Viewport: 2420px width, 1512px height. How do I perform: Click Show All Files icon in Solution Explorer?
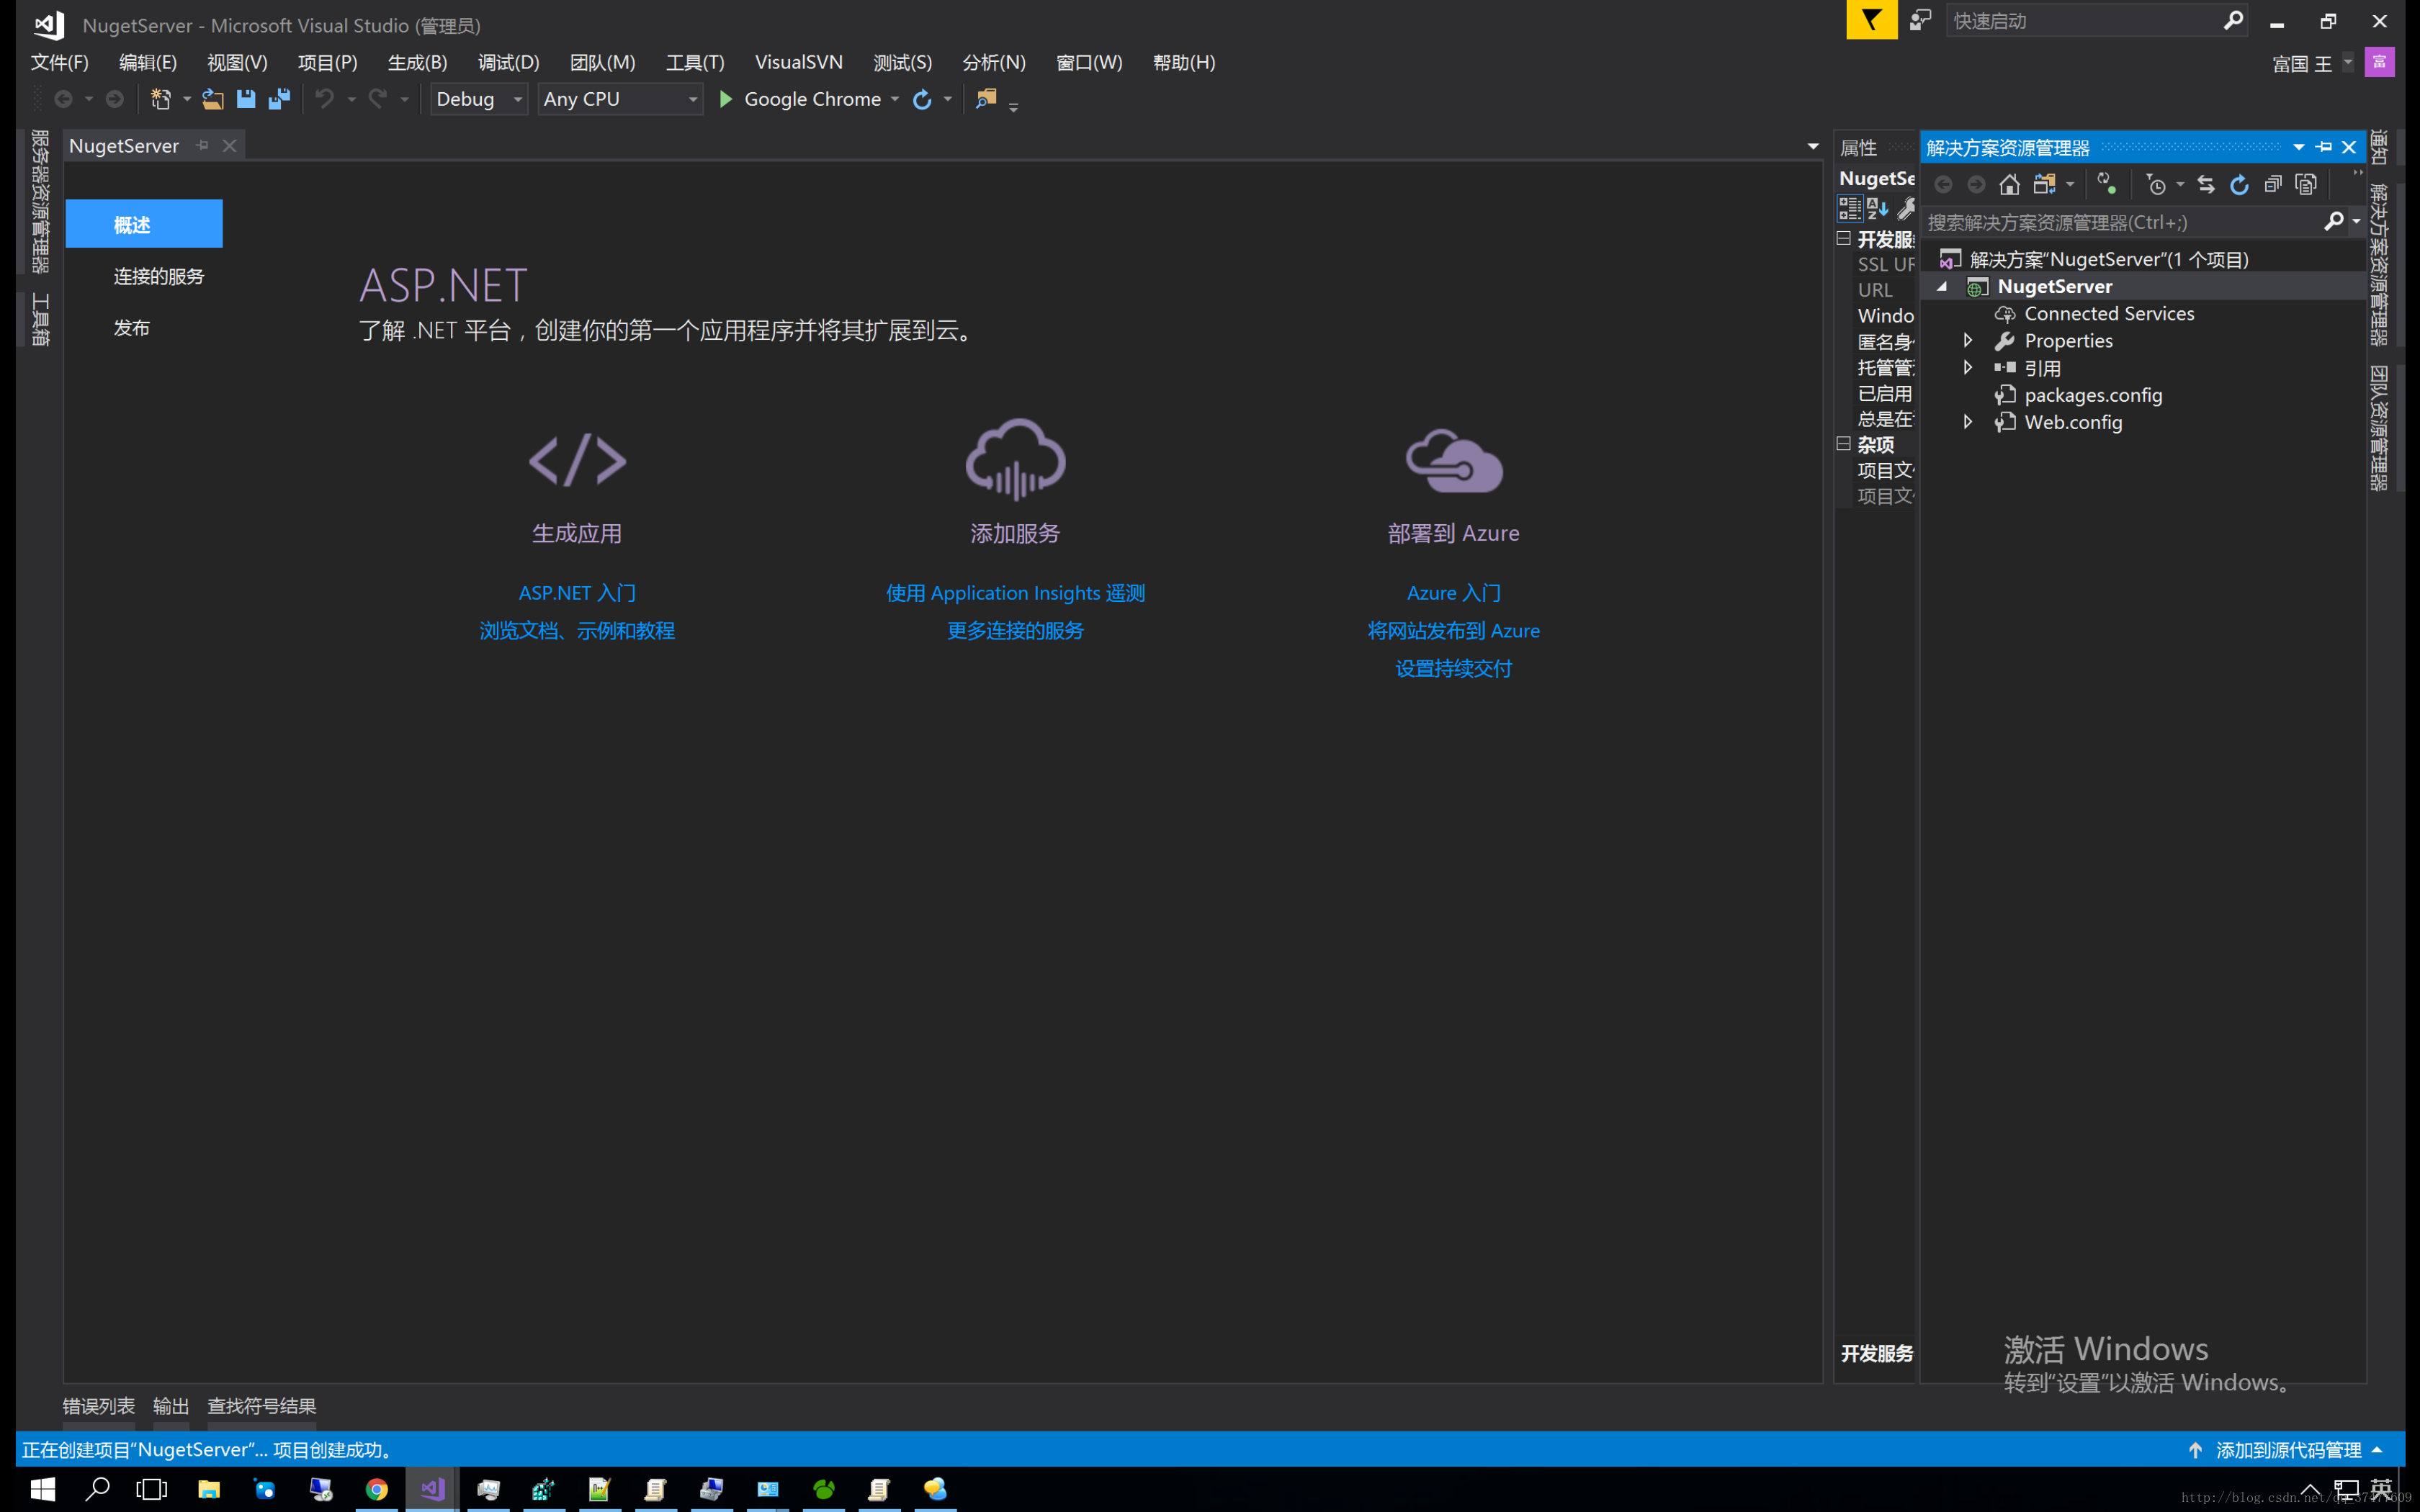click(2306, 184)
